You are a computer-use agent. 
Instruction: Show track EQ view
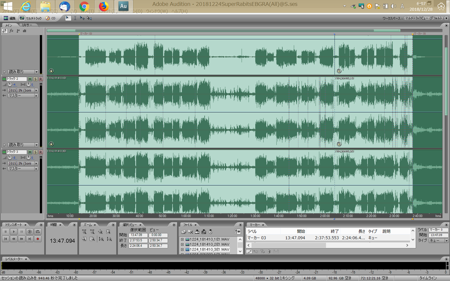(x=24, y=31)
